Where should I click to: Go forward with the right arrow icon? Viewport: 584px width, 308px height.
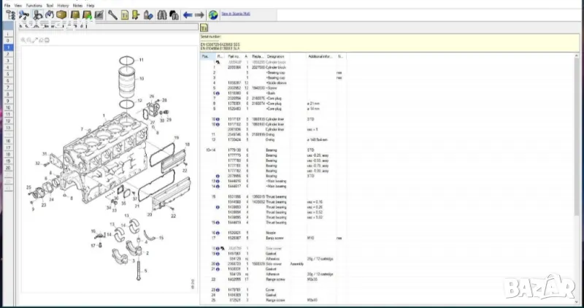[199, 15]
